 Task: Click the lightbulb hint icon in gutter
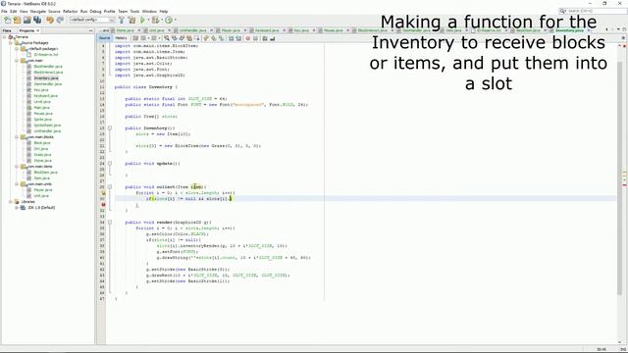coord(103,193)
